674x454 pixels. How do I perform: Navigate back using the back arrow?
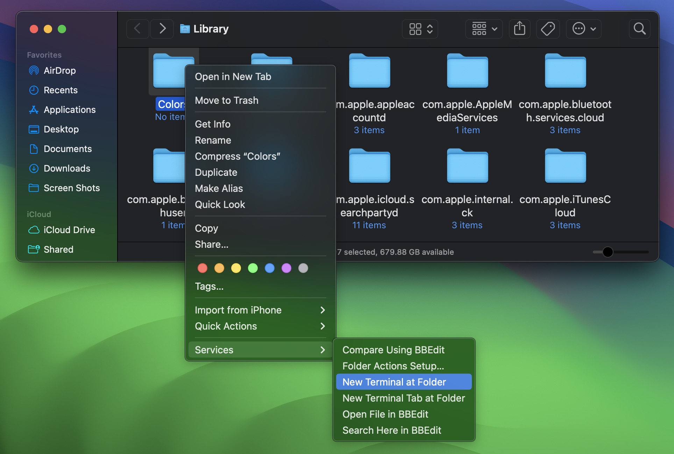[x=137, y=29]
